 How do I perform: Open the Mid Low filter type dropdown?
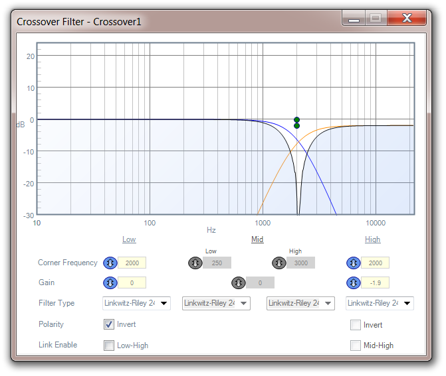click(216, 303)
